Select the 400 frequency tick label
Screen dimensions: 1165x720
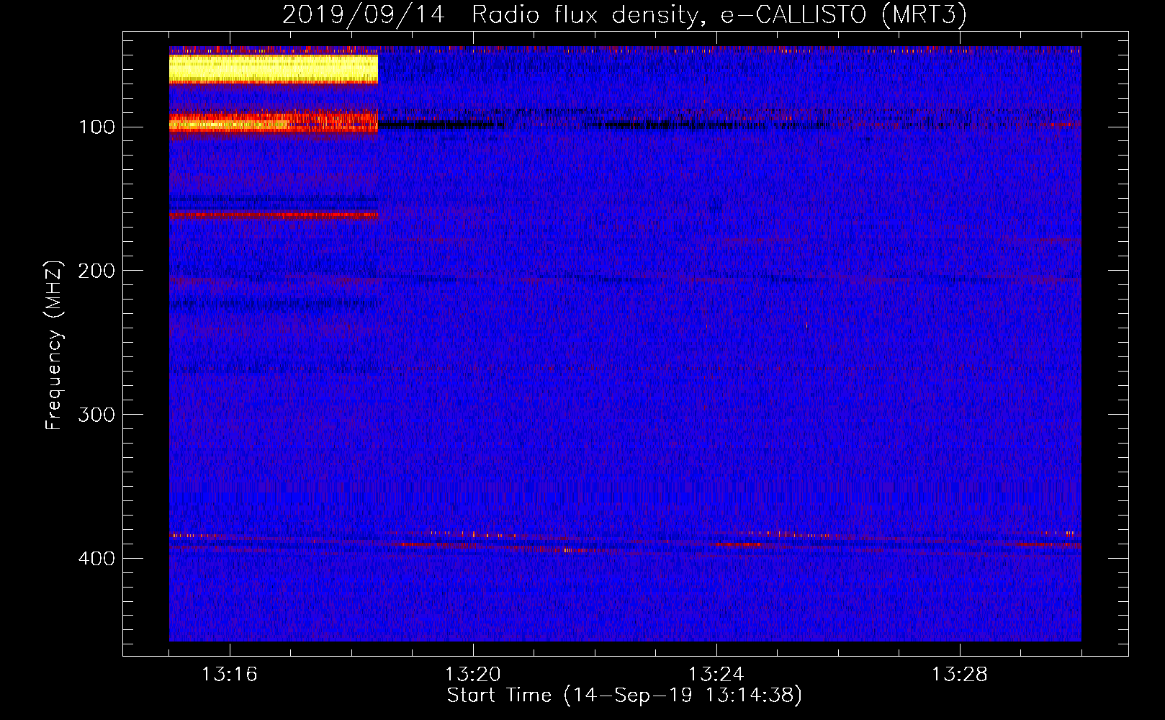tap(96, 559)
